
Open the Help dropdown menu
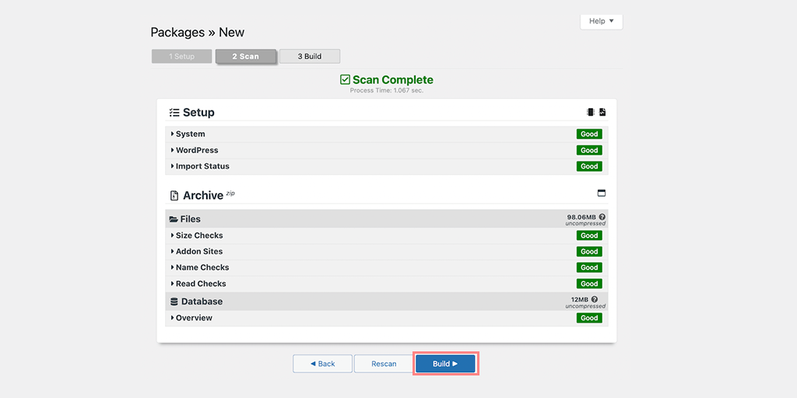[602, 21]
